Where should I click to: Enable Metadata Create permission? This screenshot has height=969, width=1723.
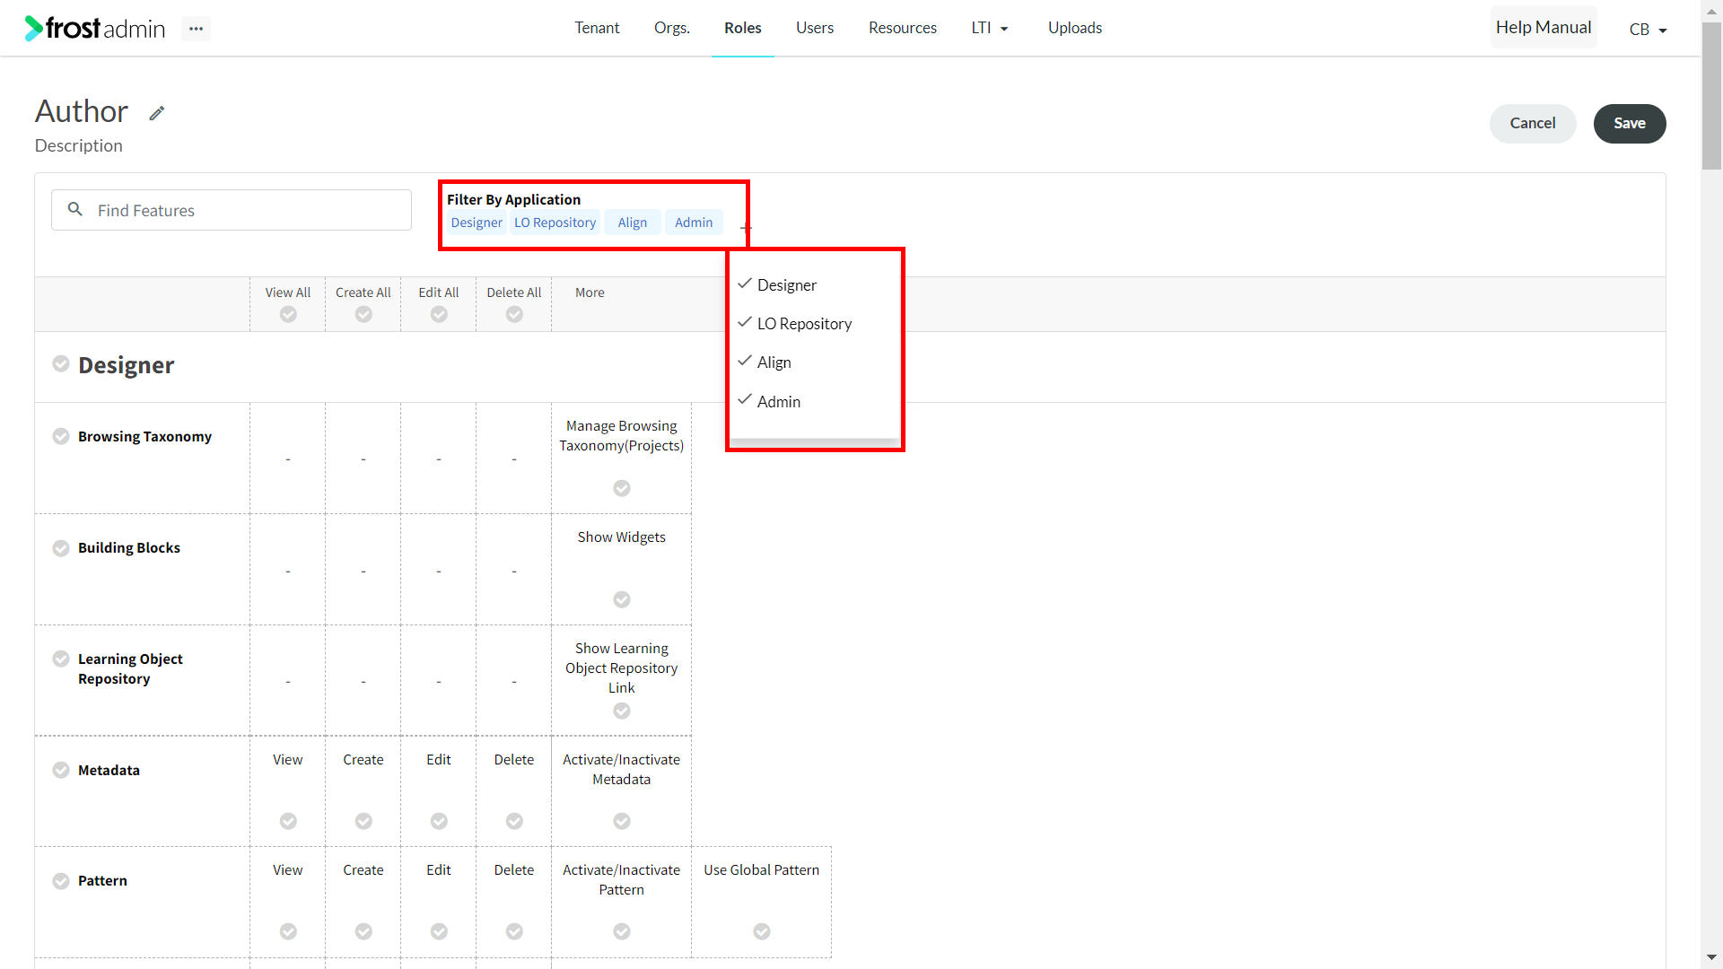tap(363, 821)
